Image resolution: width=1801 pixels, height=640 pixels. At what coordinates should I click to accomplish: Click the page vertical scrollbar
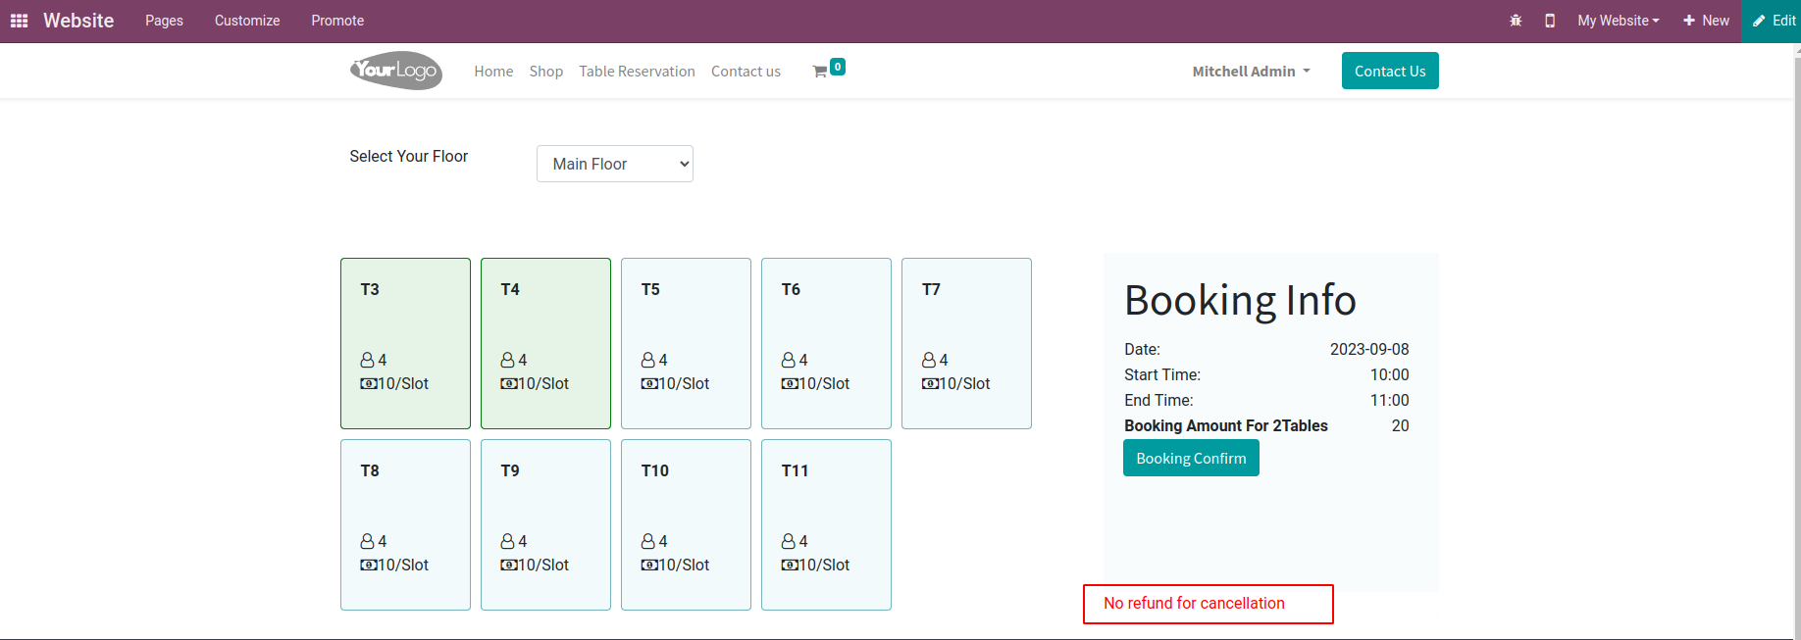pyautogui.click(x=1796, y=343)
